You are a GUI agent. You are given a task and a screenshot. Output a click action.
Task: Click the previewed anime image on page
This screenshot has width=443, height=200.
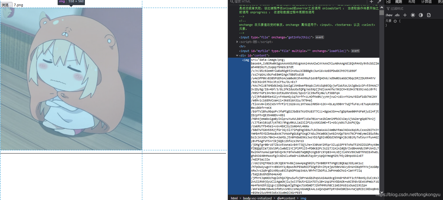click(x=71, y=79)
